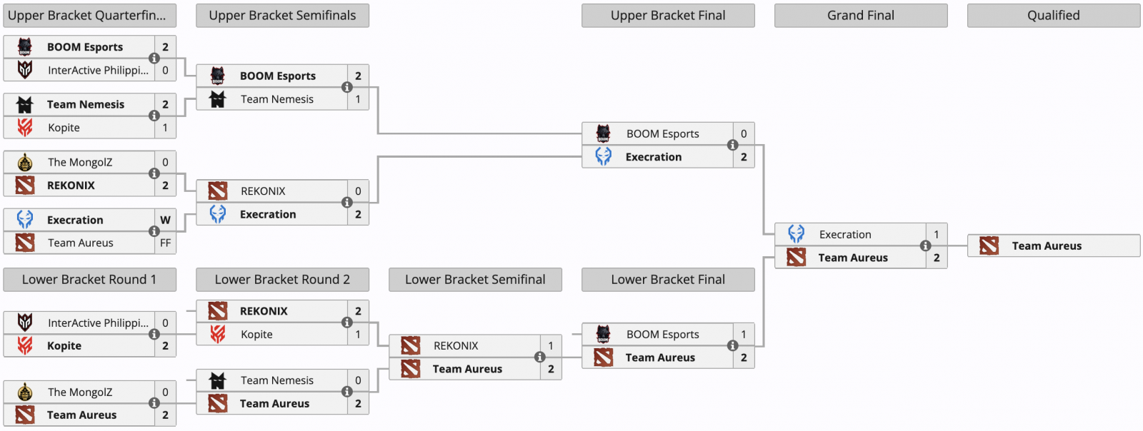The width and height of the screenshot is (1143, 431).
Task: Click BOOM Esports logo in Upper Bracket Semifinals
Action: click(x=218, y=76)
